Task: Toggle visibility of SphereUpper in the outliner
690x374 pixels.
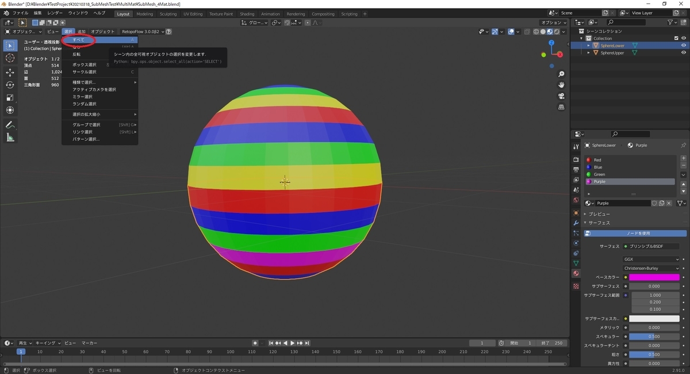Action: [684, 53]
